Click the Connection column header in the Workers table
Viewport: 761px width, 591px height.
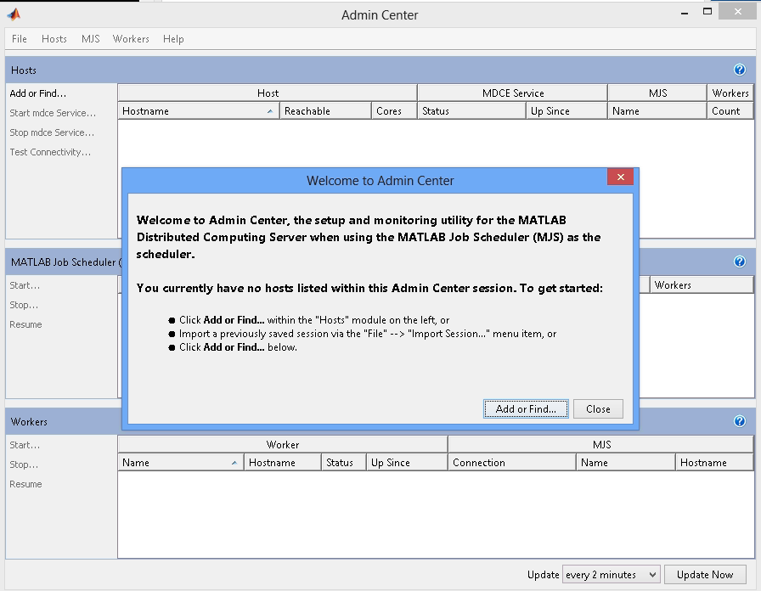[512, 463]
